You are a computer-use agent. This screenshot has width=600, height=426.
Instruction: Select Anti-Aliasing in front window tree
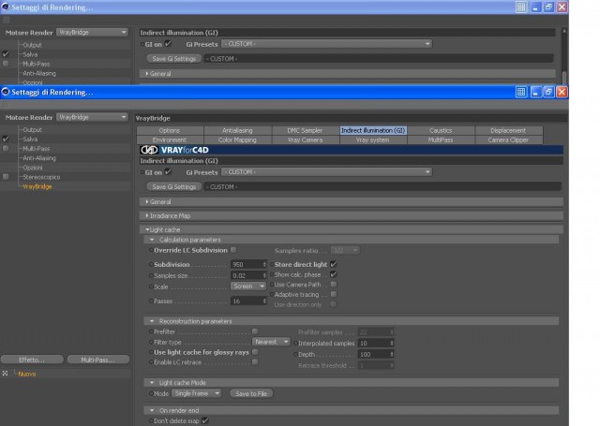click(x=39, y=158)
